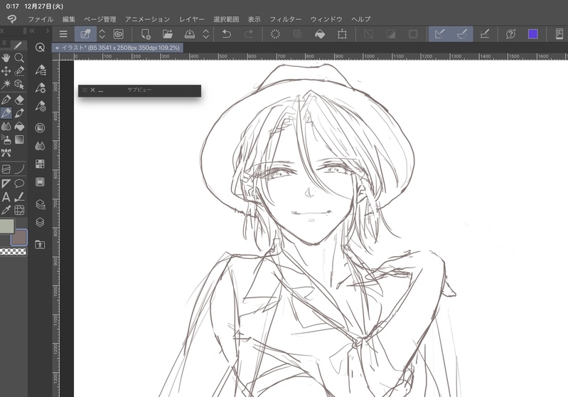The width and height of the screenshot is (568, 397).
Task: Open the ファイル menu
Action: (x=41, y=19)
